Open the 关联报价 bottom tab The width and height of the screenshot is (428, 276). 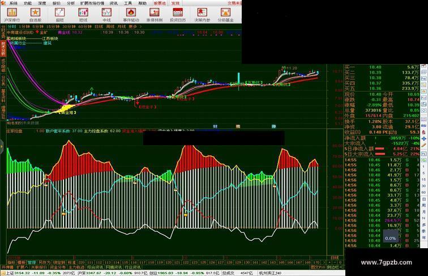(38, 267)
